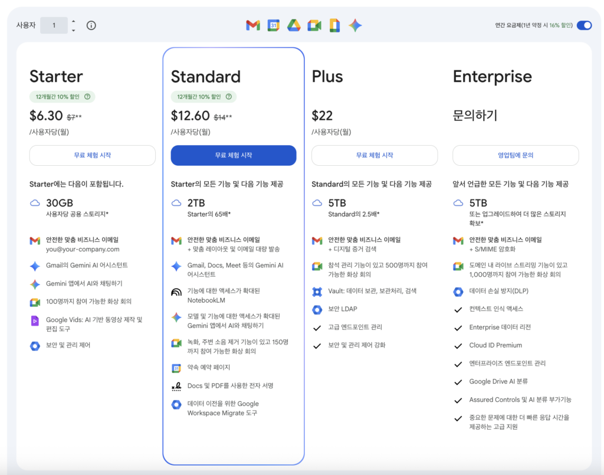Click the Gmail icon in the top app row

pos(252,25)
